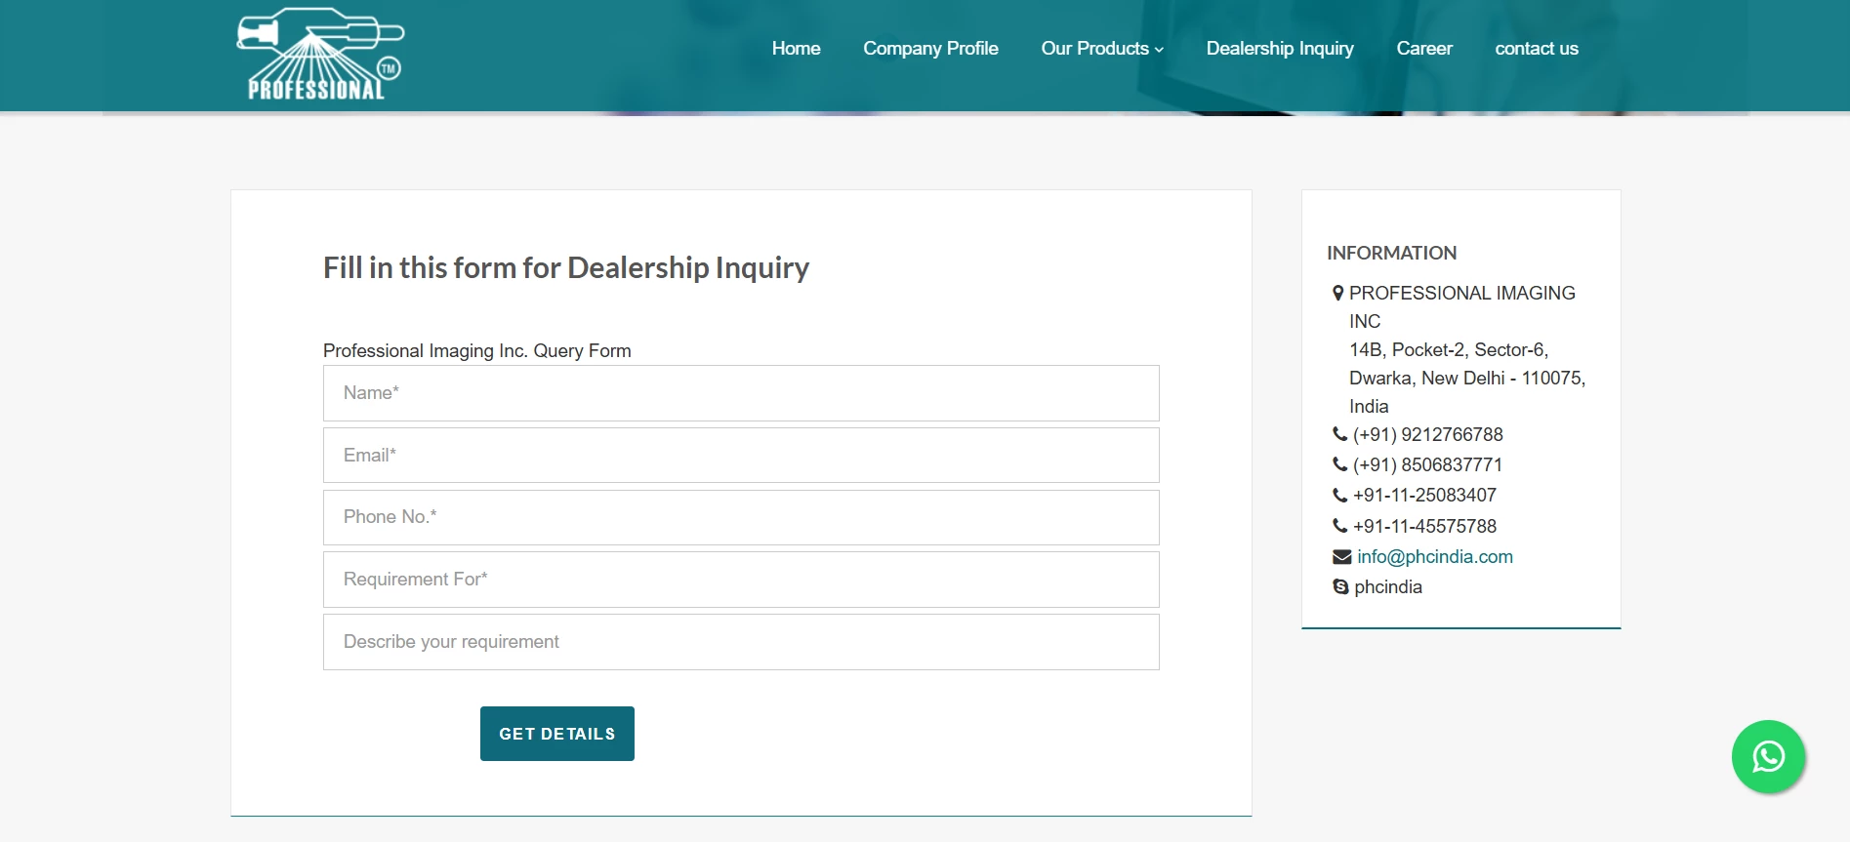This screenshot has width=1850, height=842.
Task: Click the Skype icon beside phcindia
Action: click(1341, 587)
